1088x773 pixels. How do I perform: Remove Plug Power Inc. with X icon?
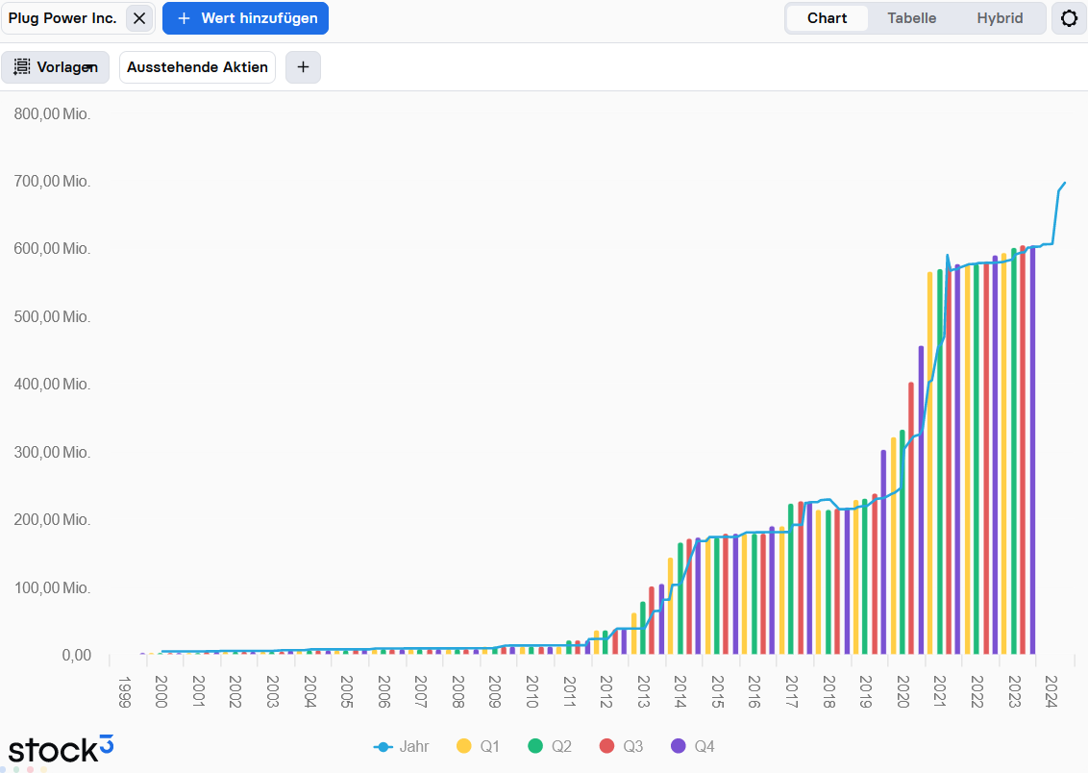pos(139,18)
